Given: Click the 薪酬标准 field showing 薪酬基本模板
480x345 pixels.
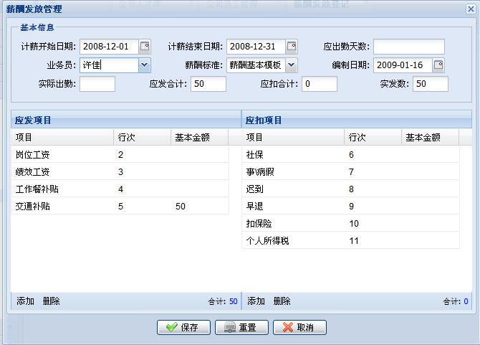Looking at the screenshot, I should 256,65.
